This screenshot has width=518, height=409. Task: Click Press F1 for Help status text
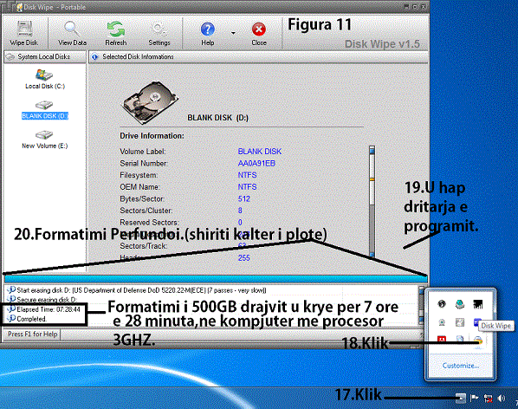click(x=32, y=334)
